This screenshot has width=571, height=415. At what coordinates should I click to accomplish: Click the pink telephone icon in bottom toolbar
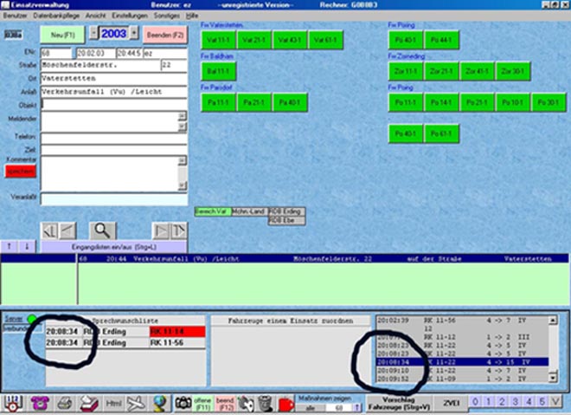click(37, 403)
